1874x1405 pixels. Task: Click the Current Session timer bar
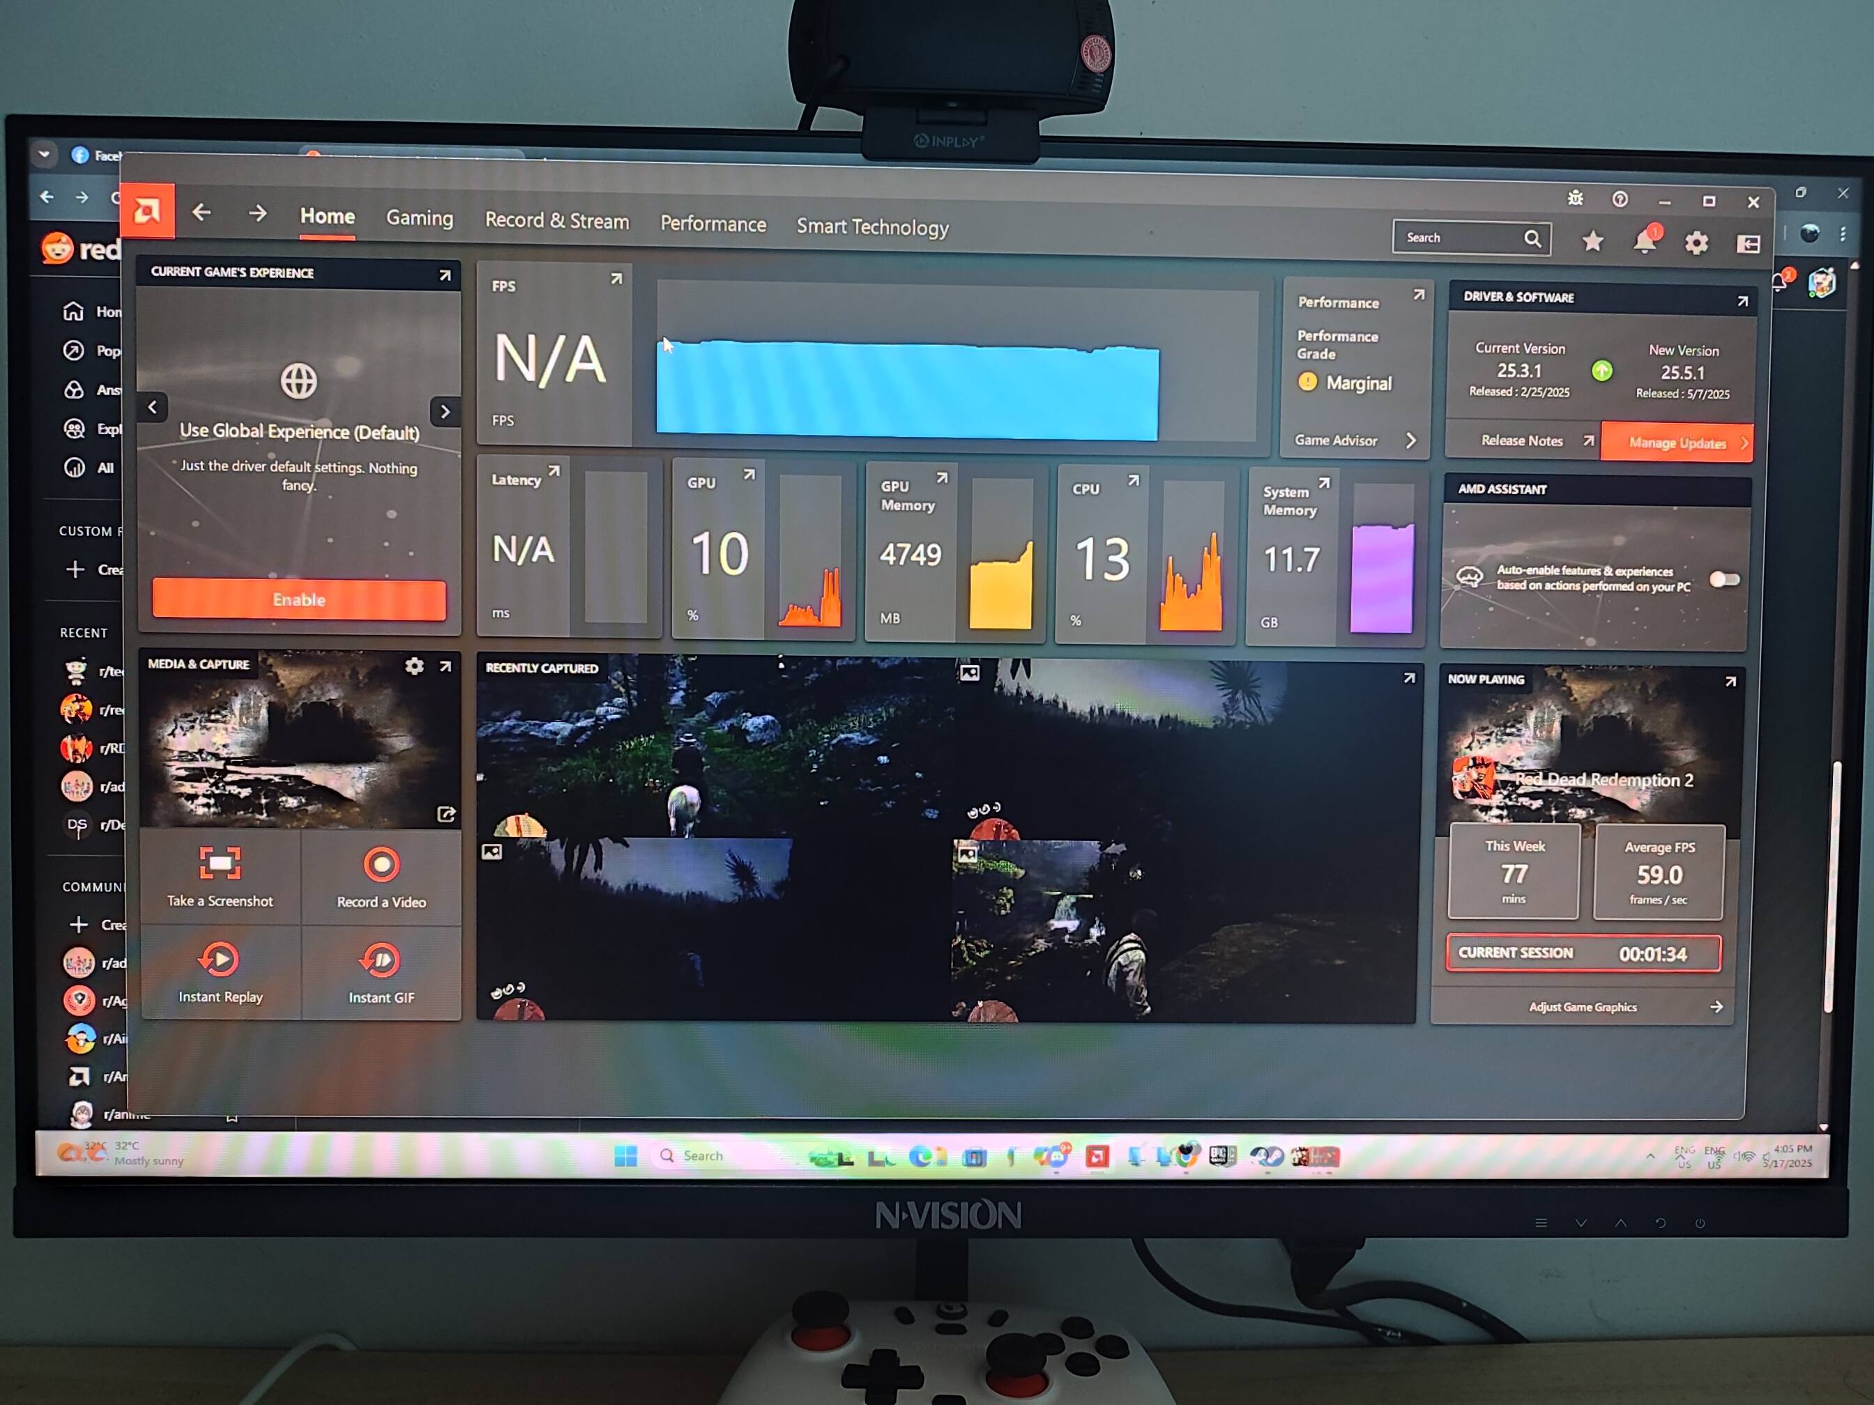[x=1583, y=955]
